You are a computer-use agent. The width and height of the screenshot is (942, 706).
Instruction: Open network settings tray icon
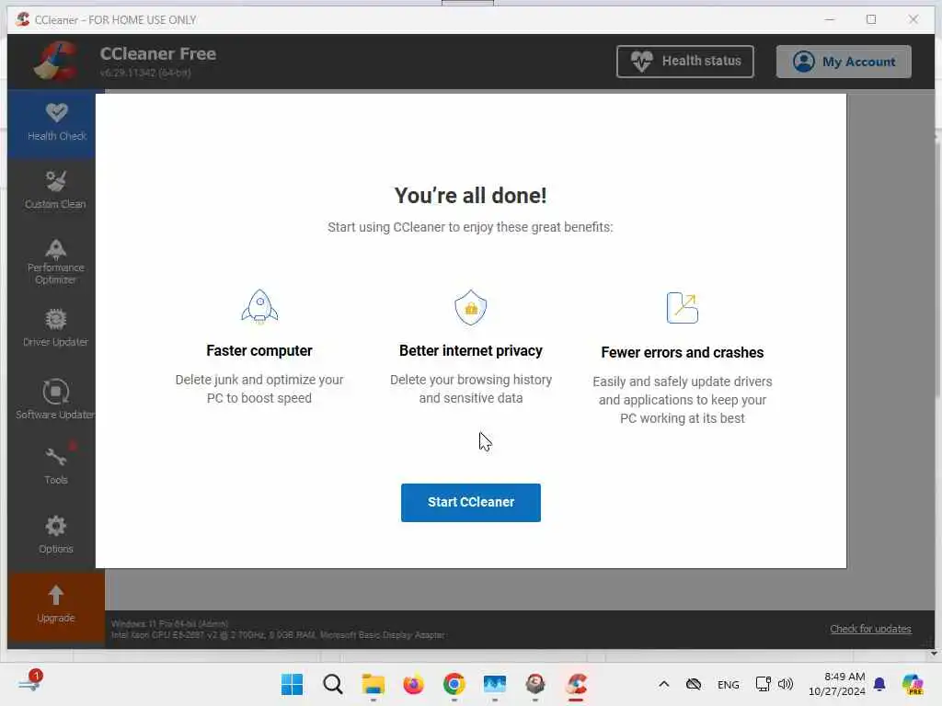[763, 684]
